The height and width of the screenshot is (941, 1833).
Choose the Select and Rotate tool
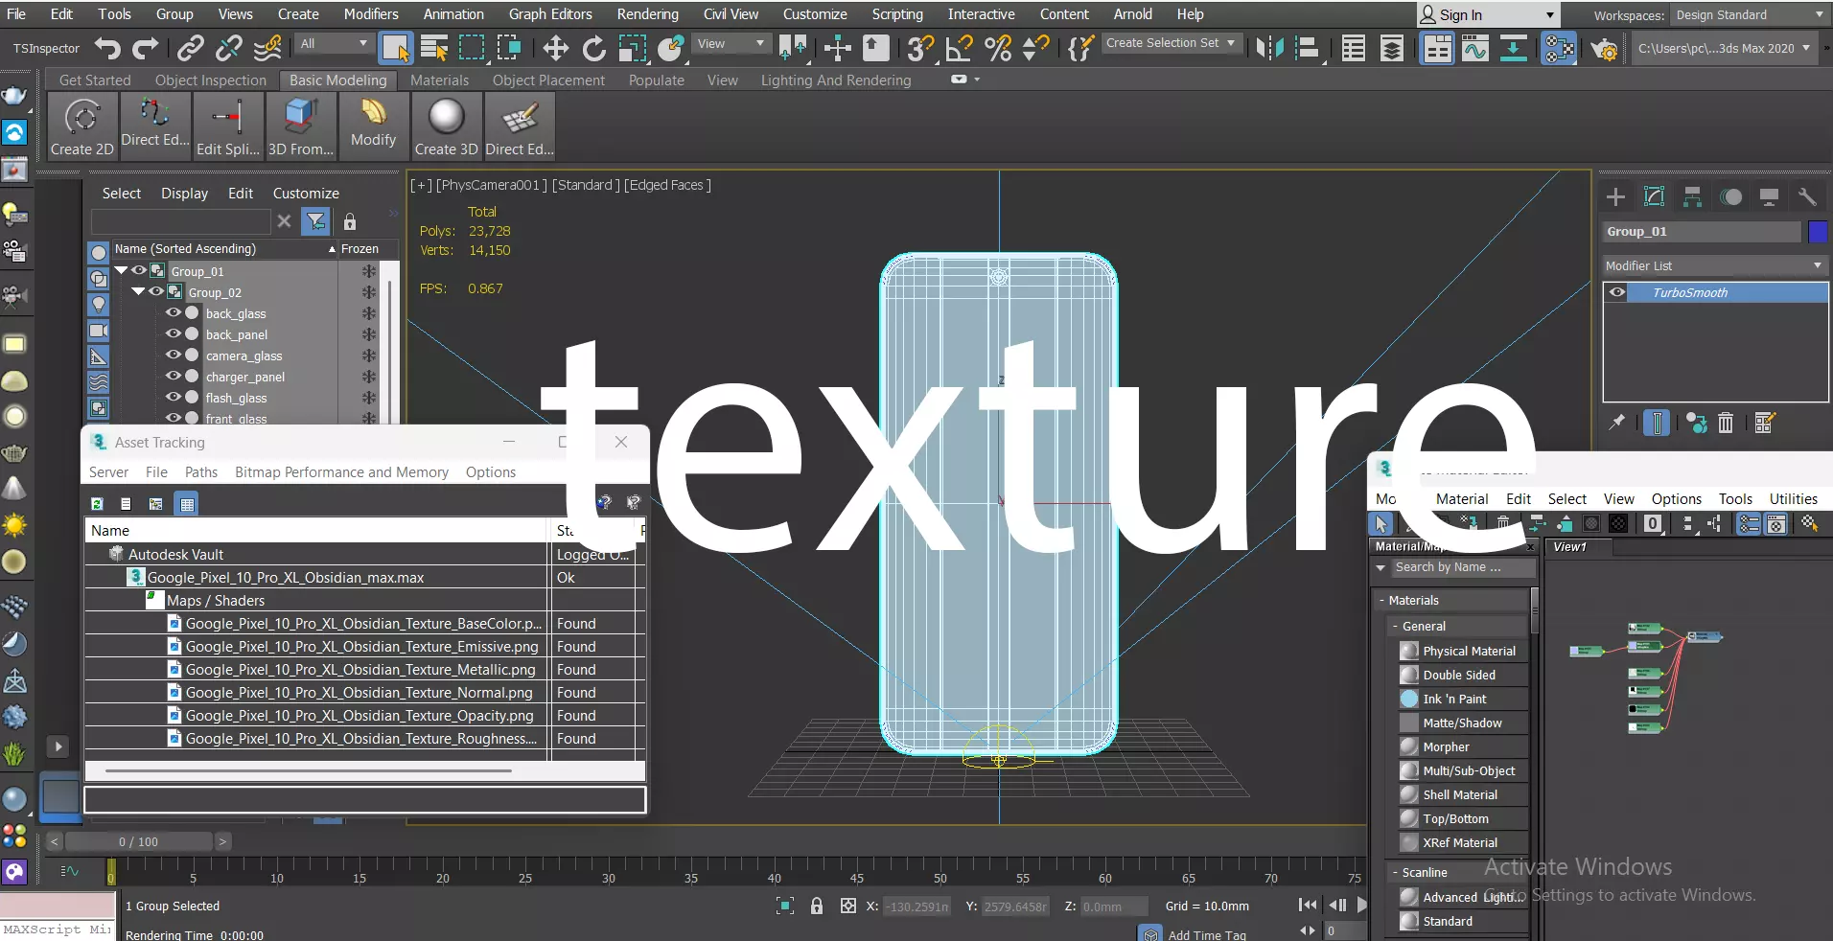tap(594, 48)
